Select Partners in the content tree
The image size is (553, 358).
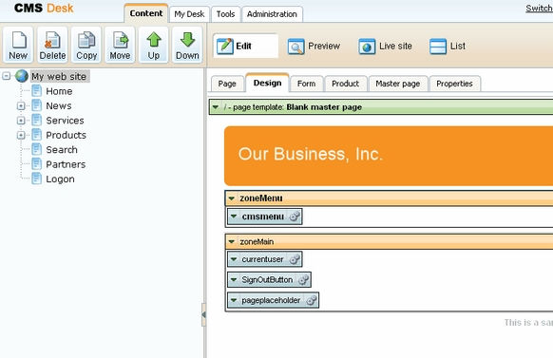pos(66,164)
